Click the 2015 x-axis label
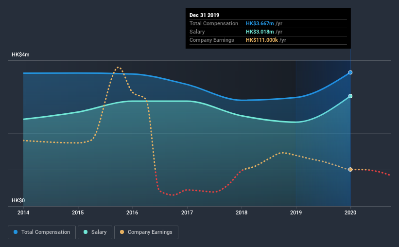The image size is (399, 247). 78,212
